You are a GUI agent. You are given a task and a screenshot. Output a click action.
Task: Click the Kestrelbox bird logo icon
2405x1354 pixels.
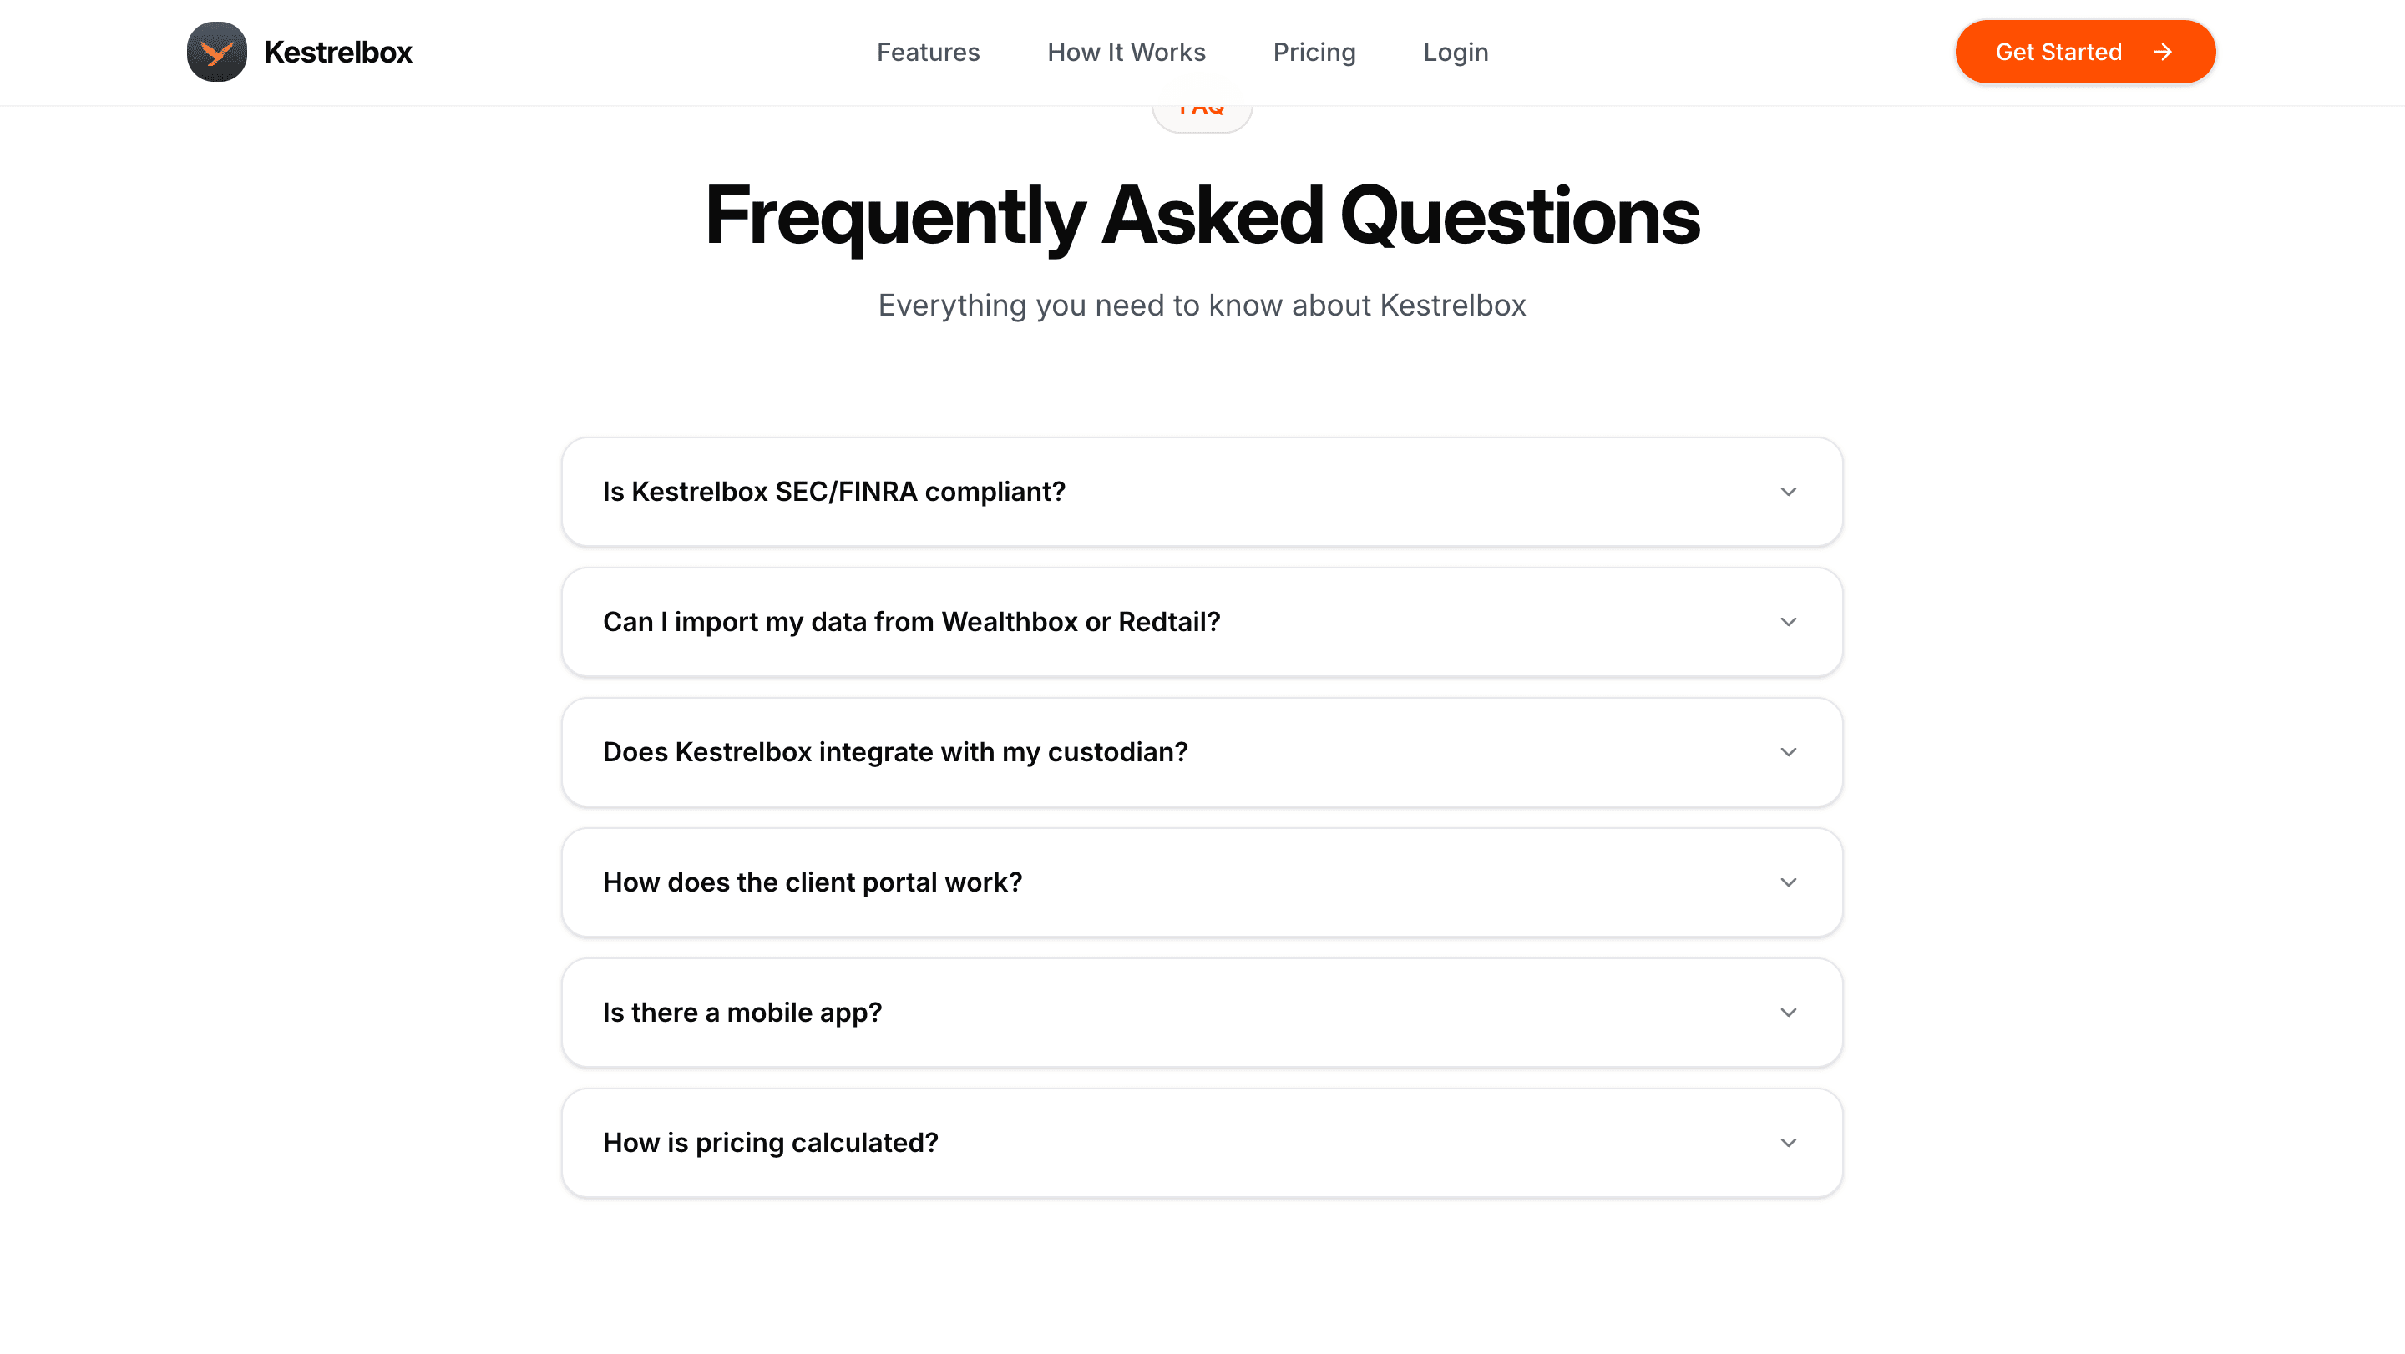coord(215,51)
